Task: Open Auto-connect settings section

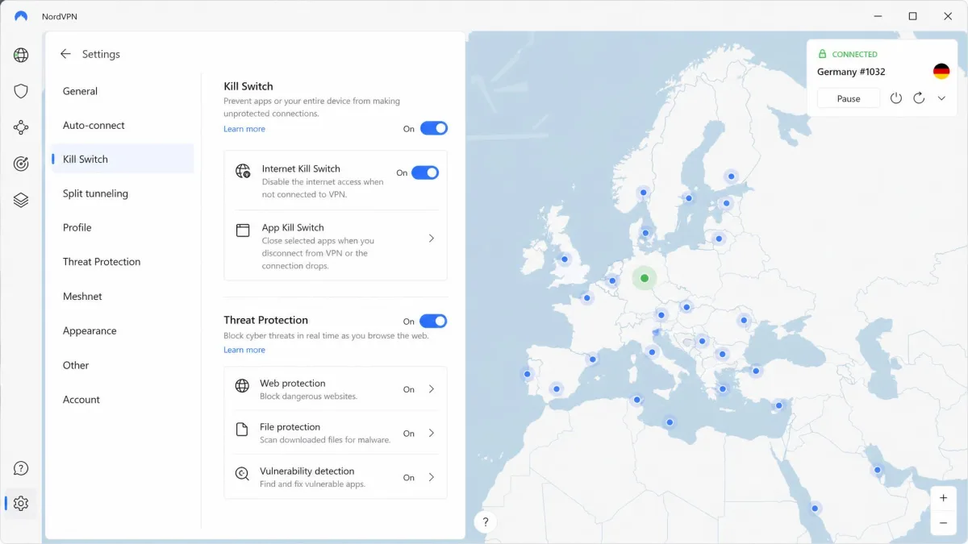Action: pos(123,125)
